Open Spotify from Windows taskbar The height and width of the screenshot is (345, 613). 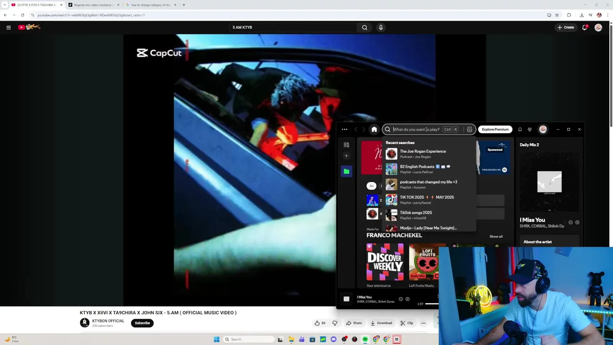365,339
